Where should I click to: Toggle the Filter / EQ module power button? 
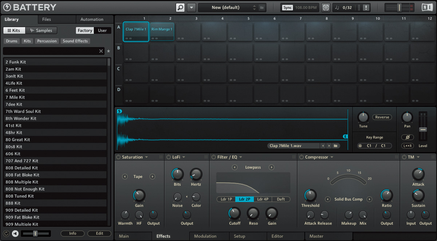click(x=213, y=157)
